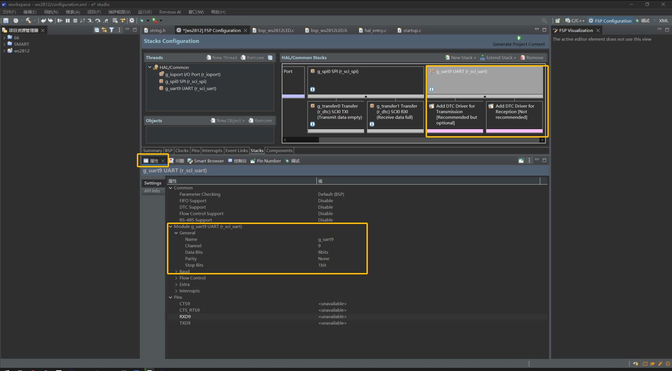The image size is (672, 371).
Task: Expand the Flow Control properties group
Action: pos(176,278)
